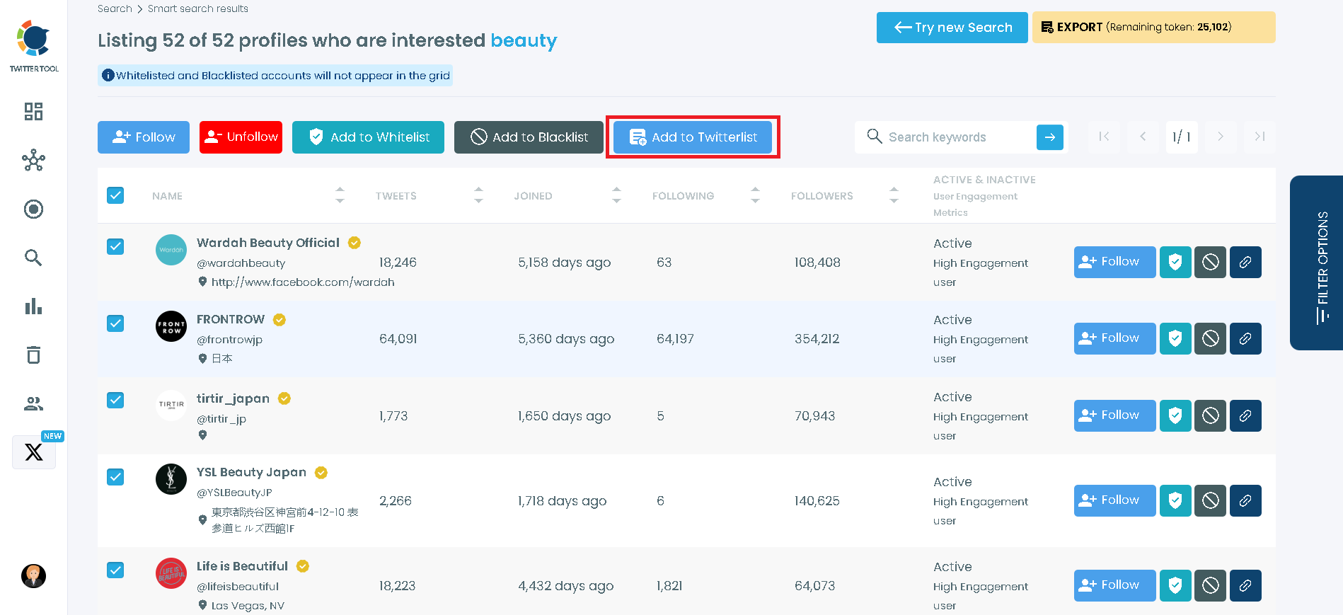Whitelist YSL Beauty Japan with shield icon
This screenshot has width=1343, height=615.
coord(1175,500)
